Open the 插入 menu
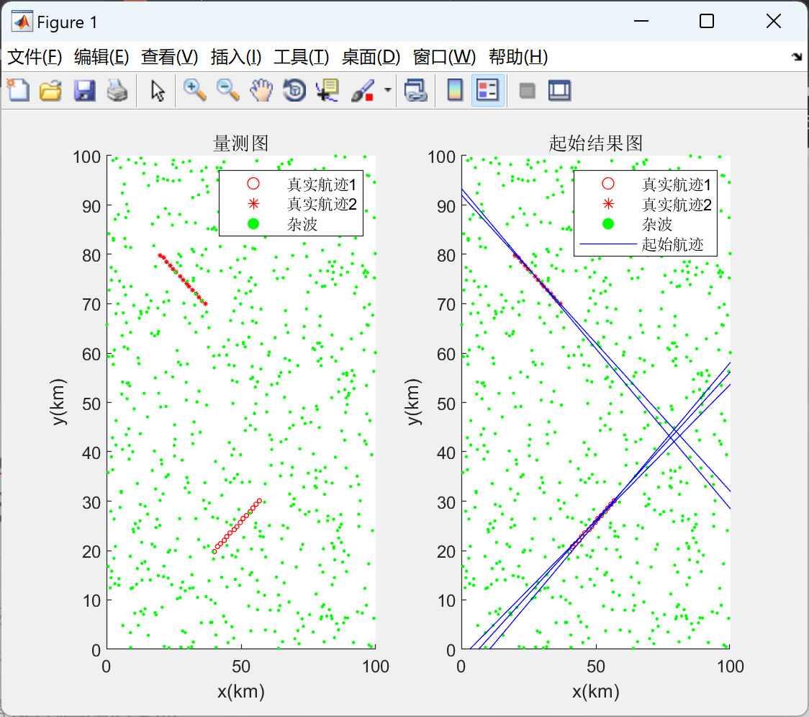 (x=235, y=57)
